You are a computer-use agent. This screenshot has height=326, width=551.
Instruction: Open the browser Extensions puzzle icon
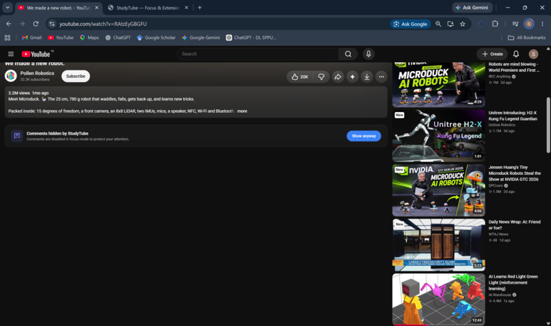[x=495, y=24]
